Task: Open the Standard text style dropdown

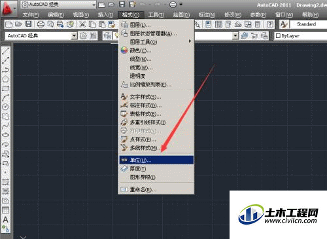Action: coord(309,24)
